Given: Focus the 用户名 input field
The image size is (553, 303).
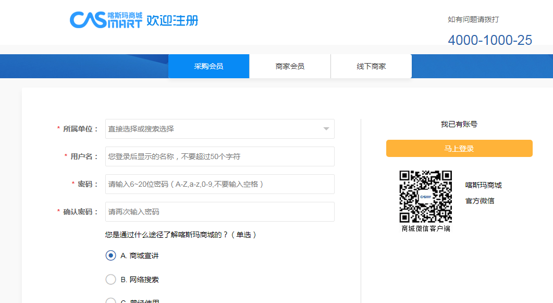Looking at the screenshot, I should click(x=219, y=156).
